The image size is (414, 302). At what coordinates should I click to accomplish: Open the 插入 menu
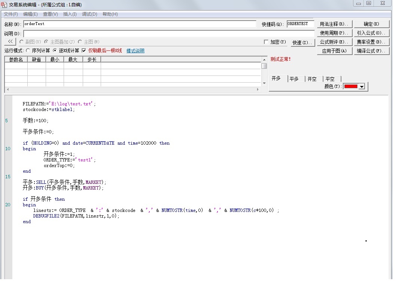point(70,14)
